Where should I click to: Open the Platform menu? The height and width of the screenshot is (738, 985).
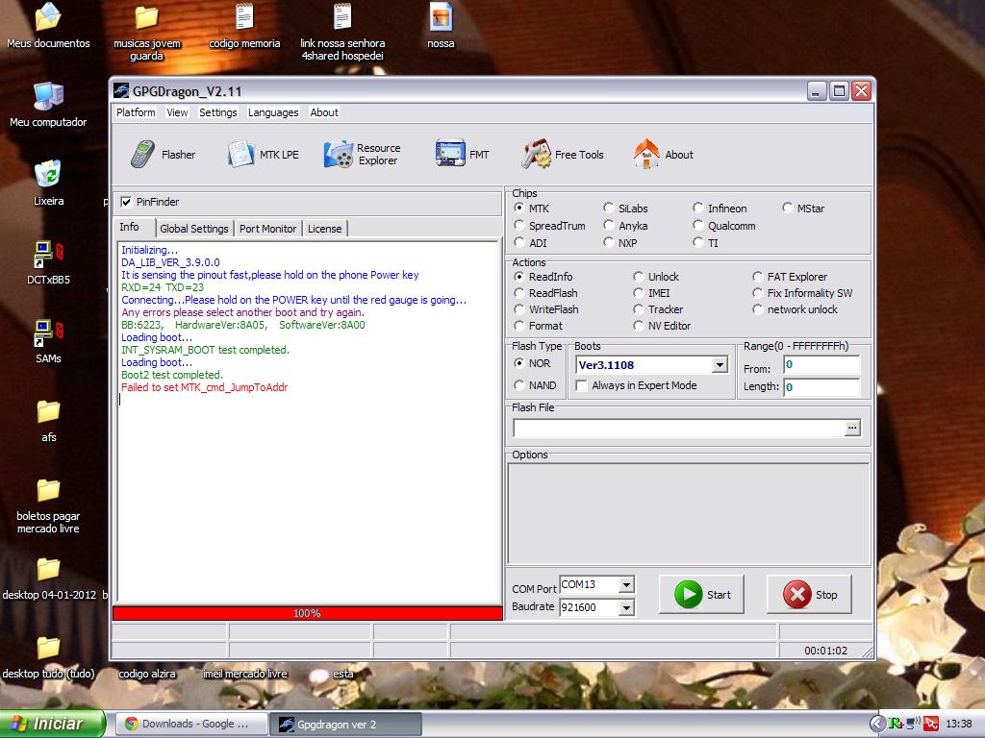pos(136,112)
